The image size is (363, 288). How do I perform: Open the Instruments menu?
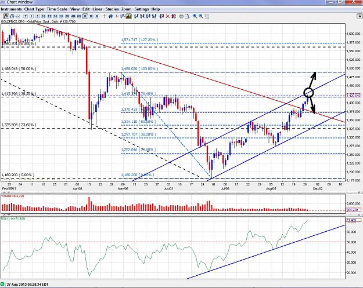tap(11, 9)
